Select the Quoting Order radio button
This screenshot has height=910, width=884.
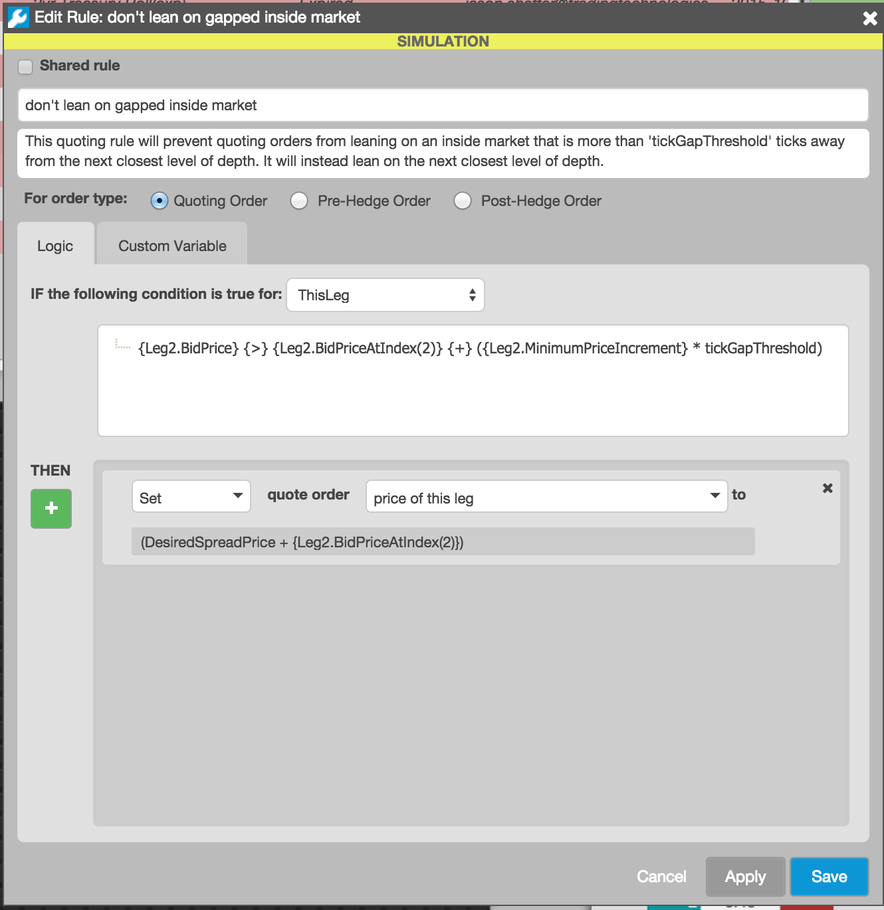pos(160,201)
